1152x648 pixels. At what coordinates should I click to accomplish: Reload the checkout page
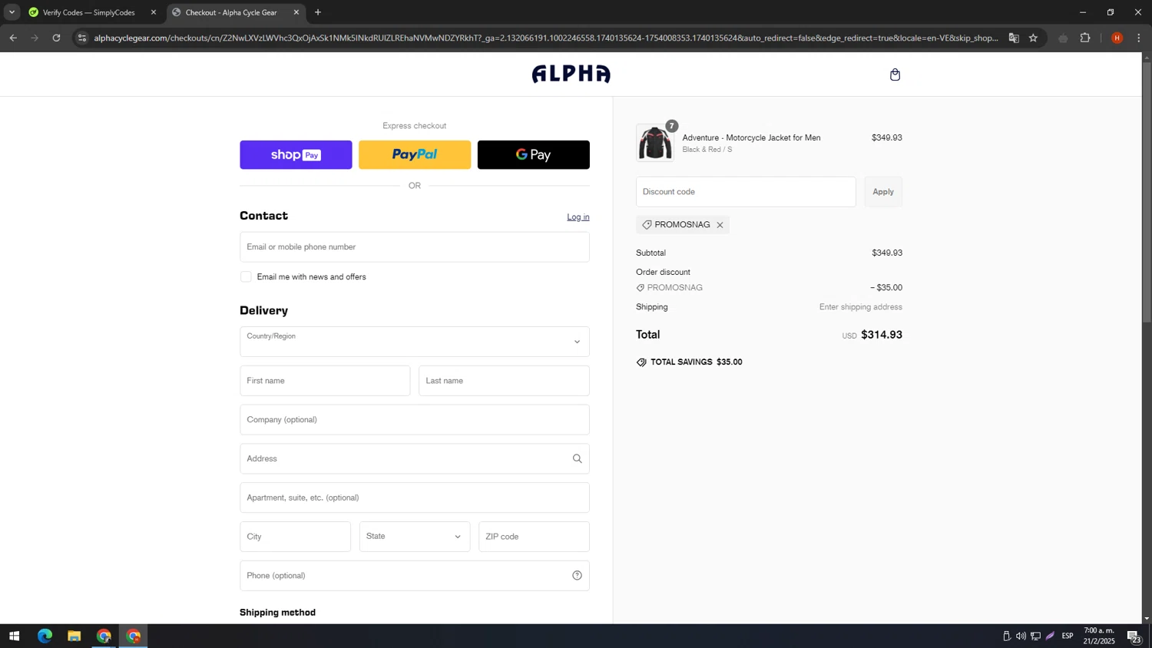click(56, 38)
